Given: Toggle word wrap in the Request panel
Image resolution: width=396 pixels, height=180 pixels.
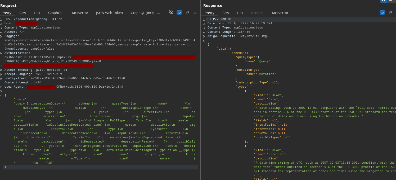Looking at the screenshot, I should pyautogui.click(x=179, y=12).
